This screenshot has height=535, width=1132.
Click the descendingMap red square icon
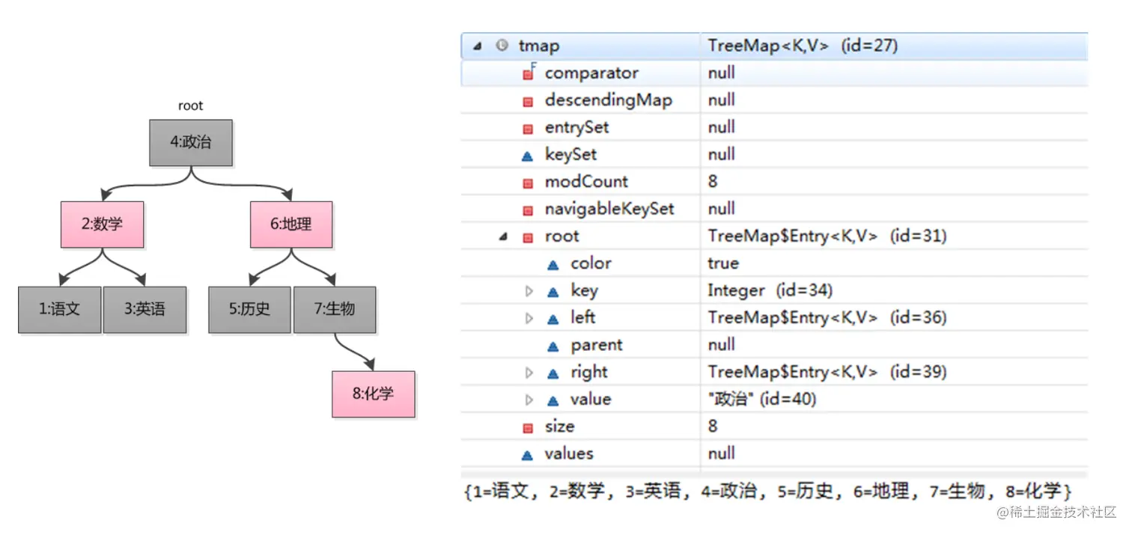point(528,101)
